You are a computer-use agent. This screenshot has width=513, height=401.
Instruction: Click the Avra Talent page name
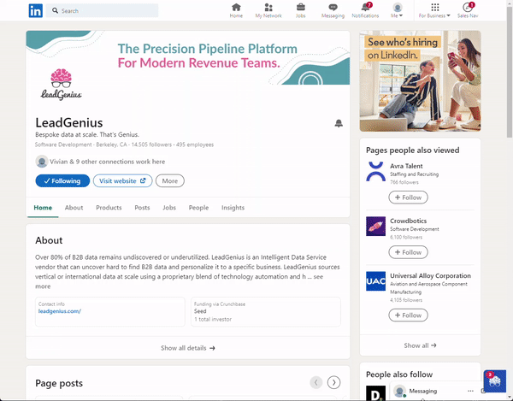tap(406, 166)
